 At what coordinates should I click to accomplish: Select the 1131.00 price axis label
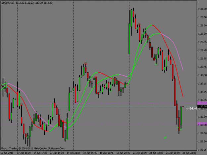click(202, 9)
